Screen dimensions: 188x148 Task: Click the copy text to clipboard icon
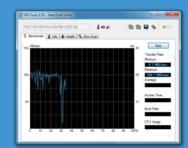131,27
